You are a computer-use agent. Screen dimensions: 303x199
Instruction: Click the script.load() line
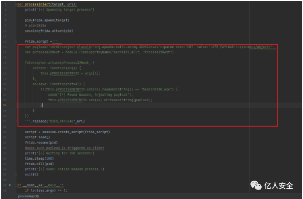click(x=37, y=138)
